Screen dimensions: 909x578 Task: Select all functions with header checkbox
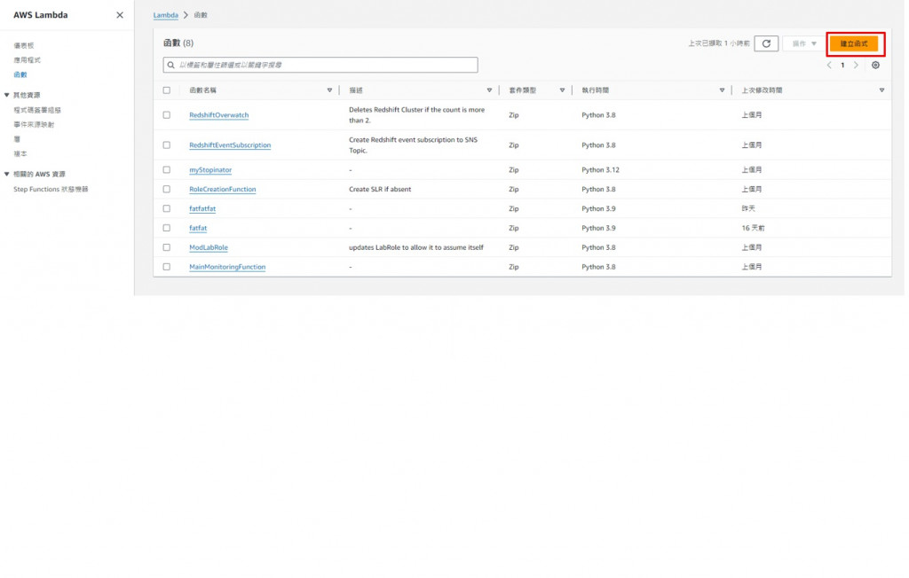(x=166, y=90)
